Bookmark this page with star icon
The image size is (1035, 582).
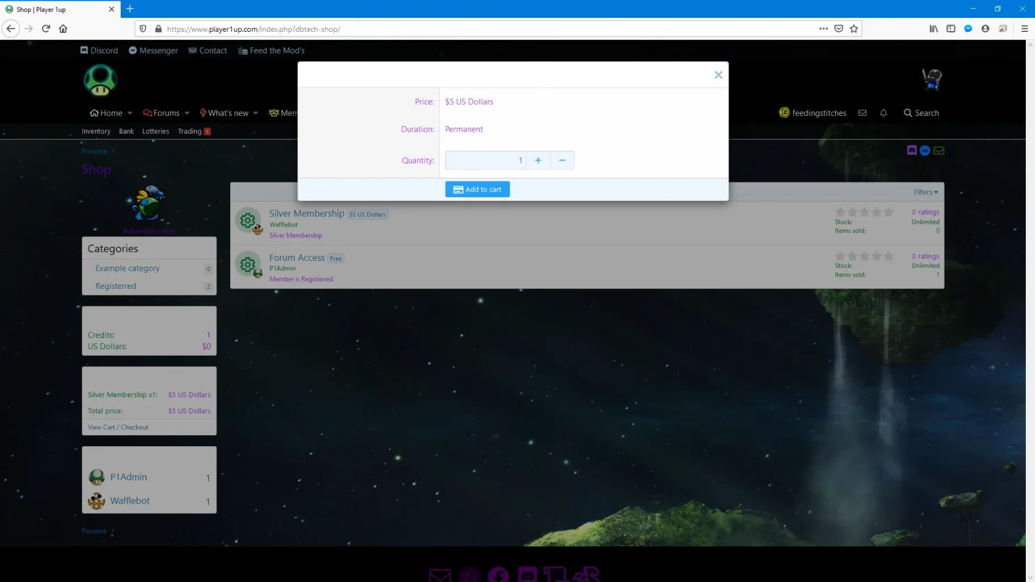pyautogui.click(x=854, y=28)
